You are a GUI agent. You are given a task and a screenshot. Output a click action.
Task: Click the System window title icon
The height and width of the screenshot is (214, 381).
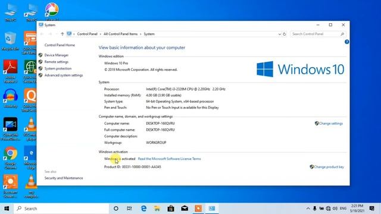click(x=41, y=25)
